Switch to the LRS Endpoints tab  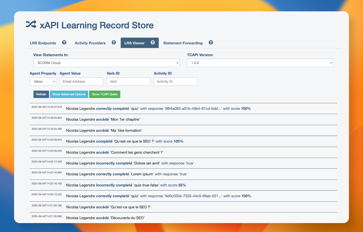coord(43,43)
